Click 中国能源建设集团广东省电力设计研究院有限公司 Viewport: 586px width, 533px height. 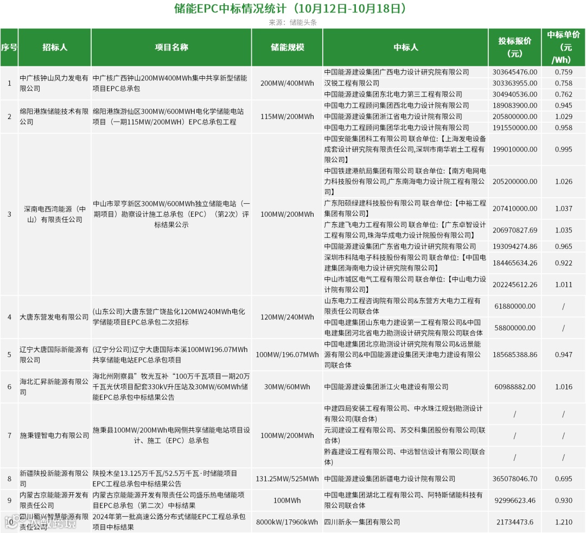pyautogui.click(x=400, y=246)
